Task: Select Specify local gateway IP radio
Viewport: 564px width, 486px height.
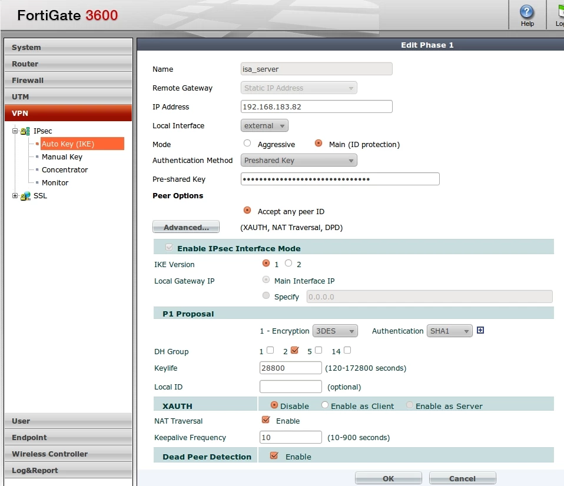Action: click(x=266, y=295)
